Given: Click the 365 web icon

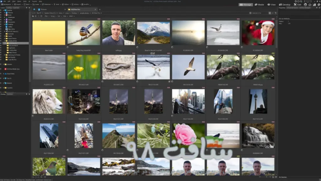Looking at the screenshot, I should (x=305, y=4).
